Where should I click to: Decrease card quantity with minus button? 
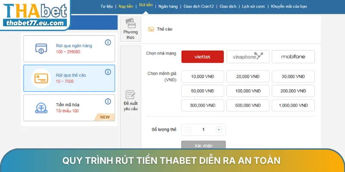(188, 130)
